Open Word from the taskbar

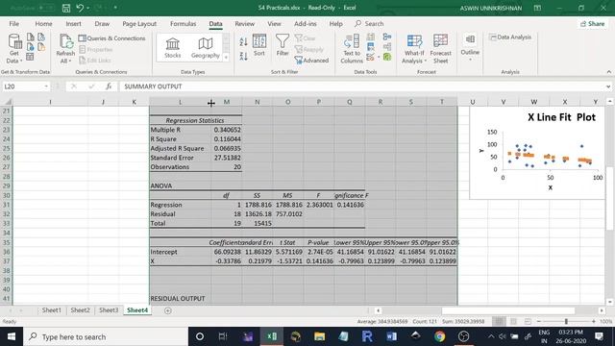391,336
